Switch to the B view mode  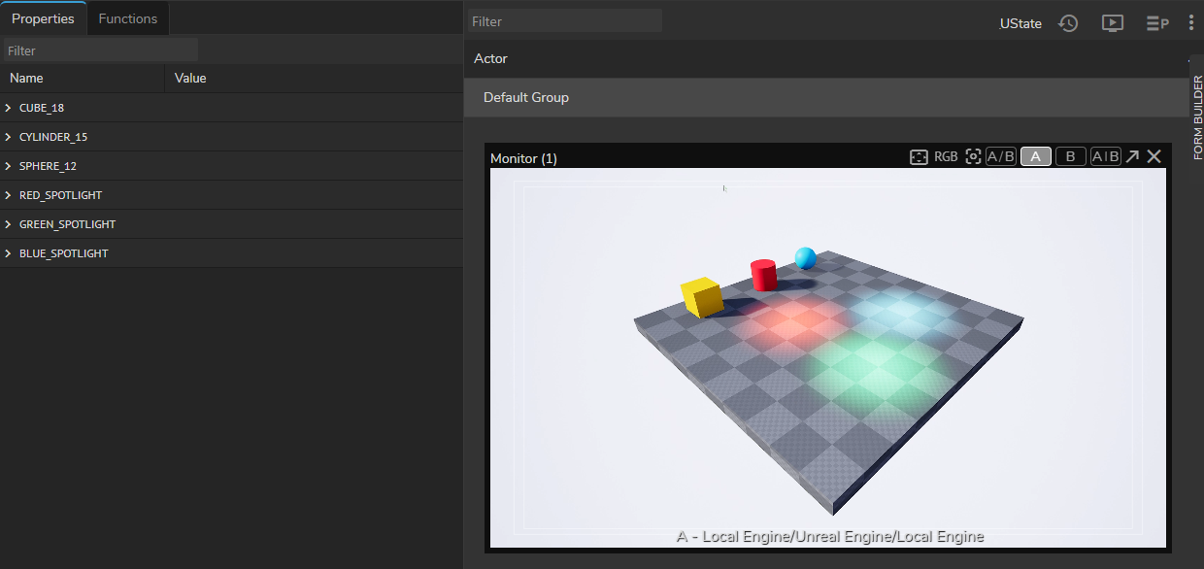pos(1070,157)
